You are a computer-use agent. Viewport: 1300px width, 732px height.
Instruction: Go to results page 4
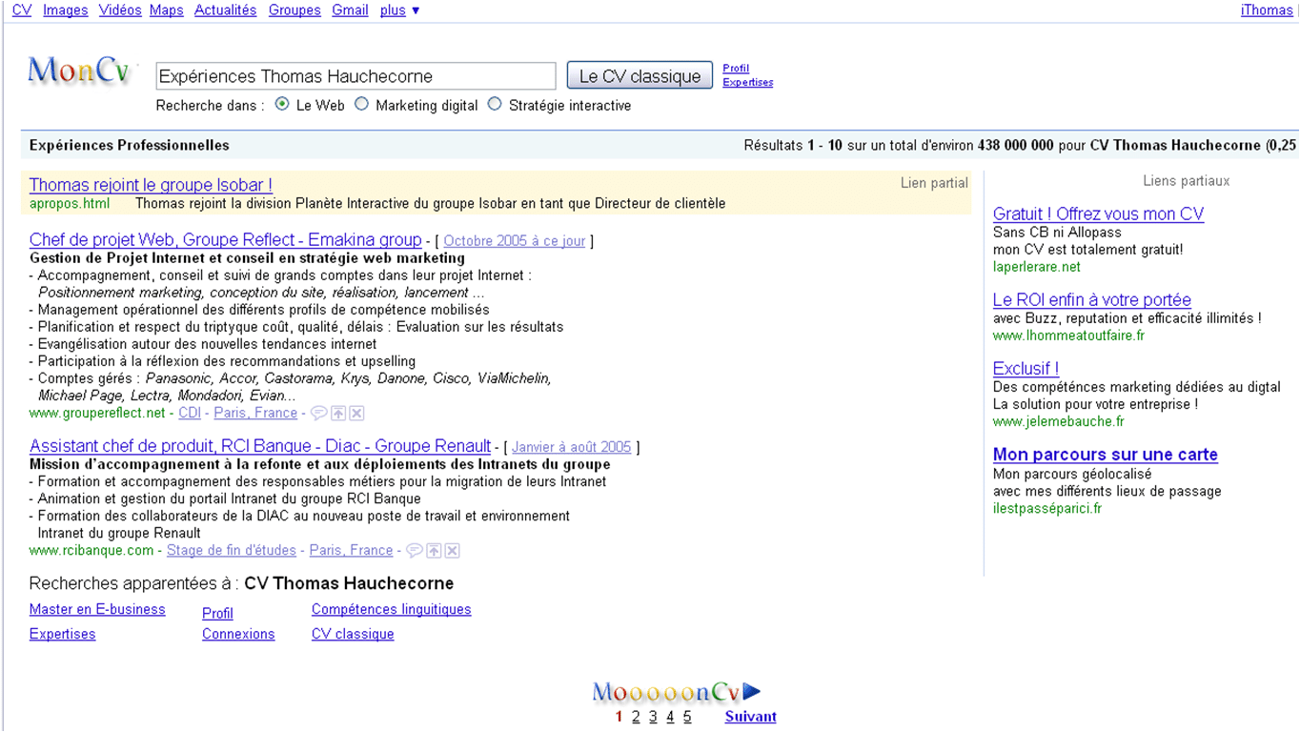pyautogui.click(x=670, y=717)
